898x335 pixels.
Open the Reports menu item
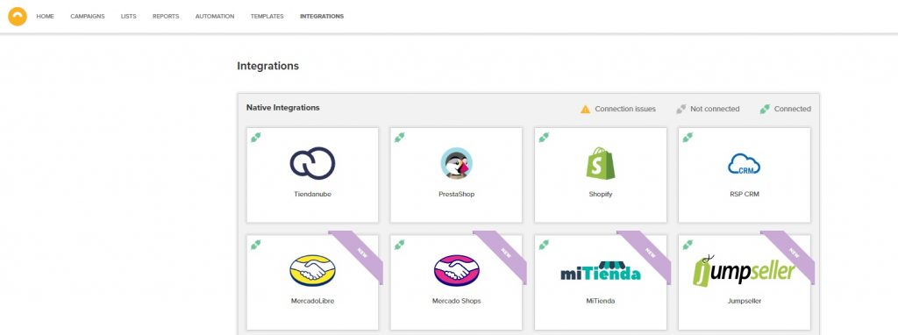[166, 17]
